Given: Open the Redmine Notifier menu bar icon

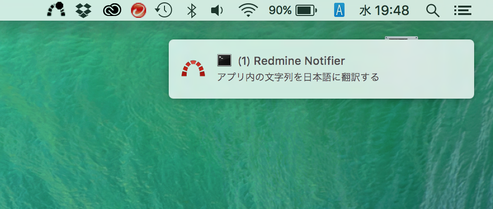Looking at the screenshot, I should [56, 10].
